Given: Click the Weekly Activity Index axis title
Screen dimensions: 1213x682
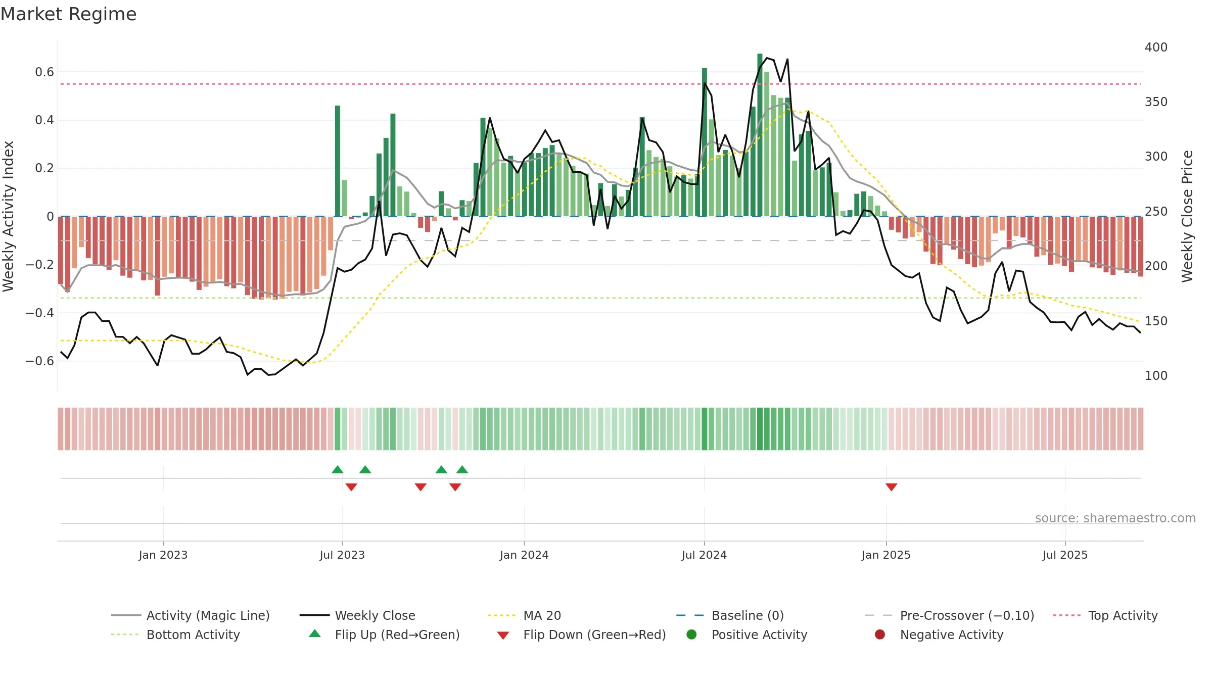Looking at the screenshot, I should click(8, 216).
